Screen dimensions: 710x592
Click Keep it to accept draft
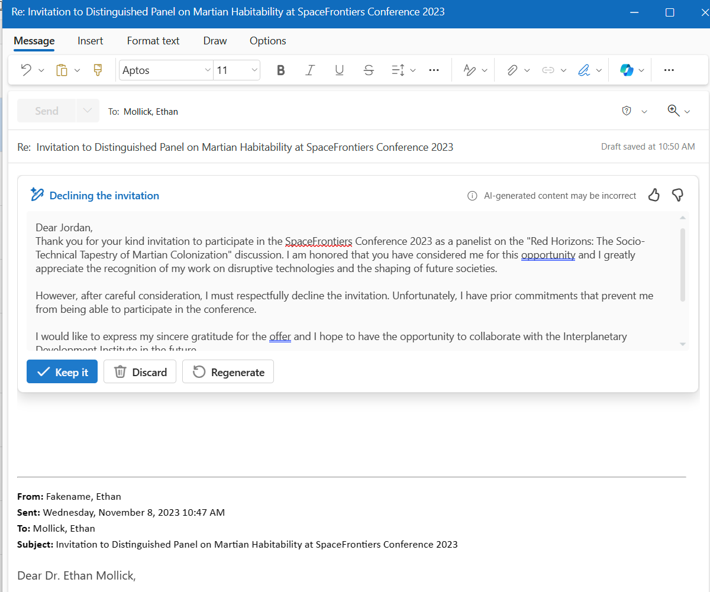point(62,372)
